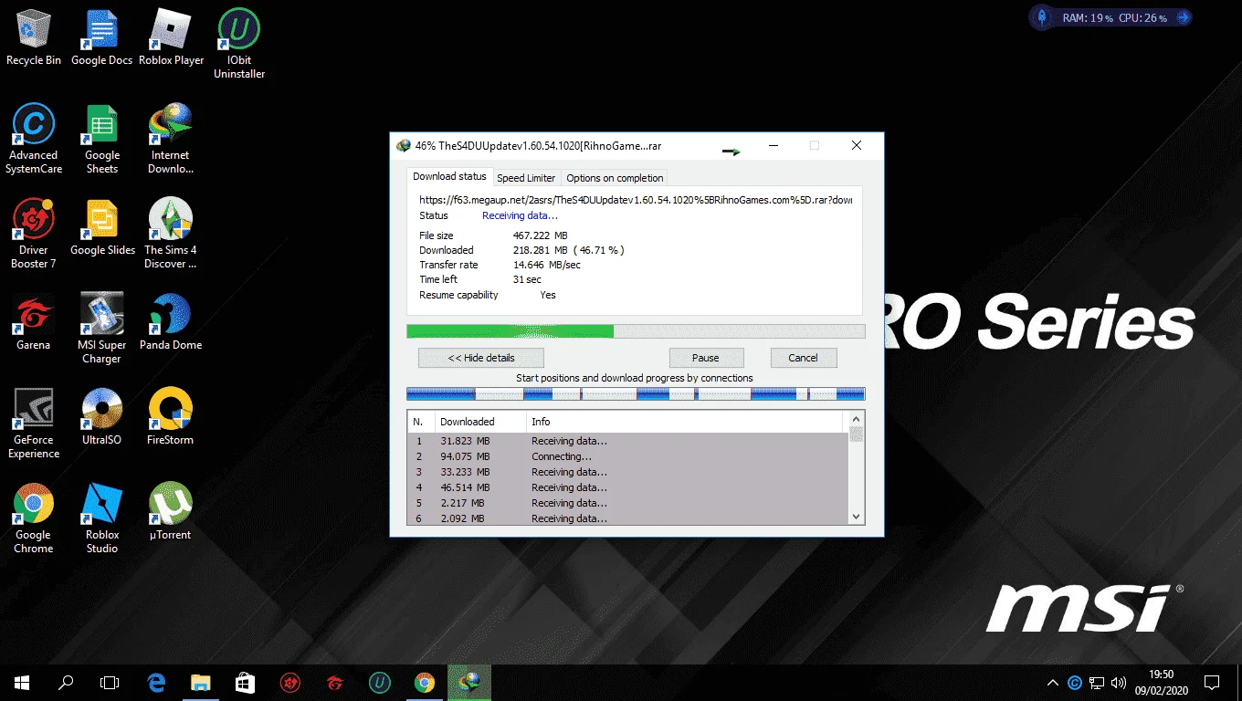Switch to the Download status tab
This screenshot has height=701, width=1242.
pos(449,176)
